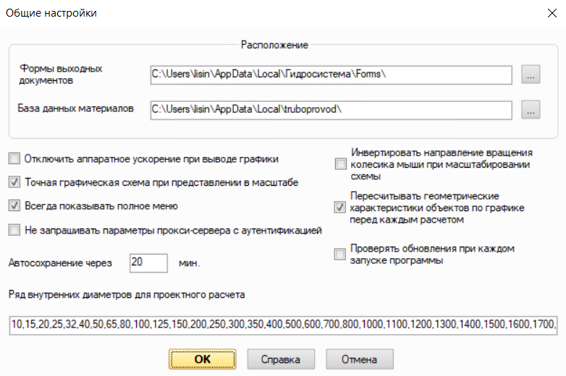Check Инвертировать направление вращения колесика мыши
Image resolution: width=566 pixels, height=376 pixels.
(x=340, y=165)
